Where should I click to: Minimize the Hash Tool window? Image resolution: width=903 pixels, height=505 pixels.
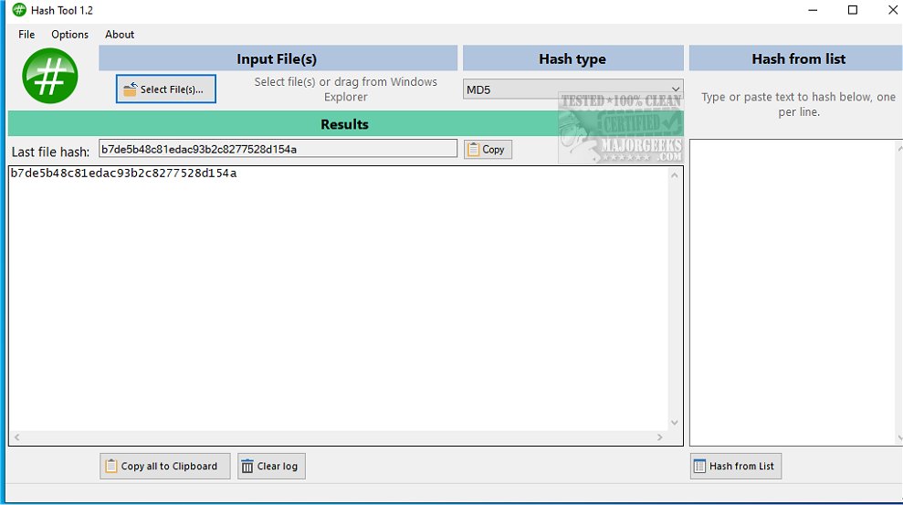coord(811,10)
